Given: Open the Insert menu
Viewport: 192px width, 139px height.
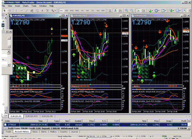Looking at the screenshot, I should [18, 6].
